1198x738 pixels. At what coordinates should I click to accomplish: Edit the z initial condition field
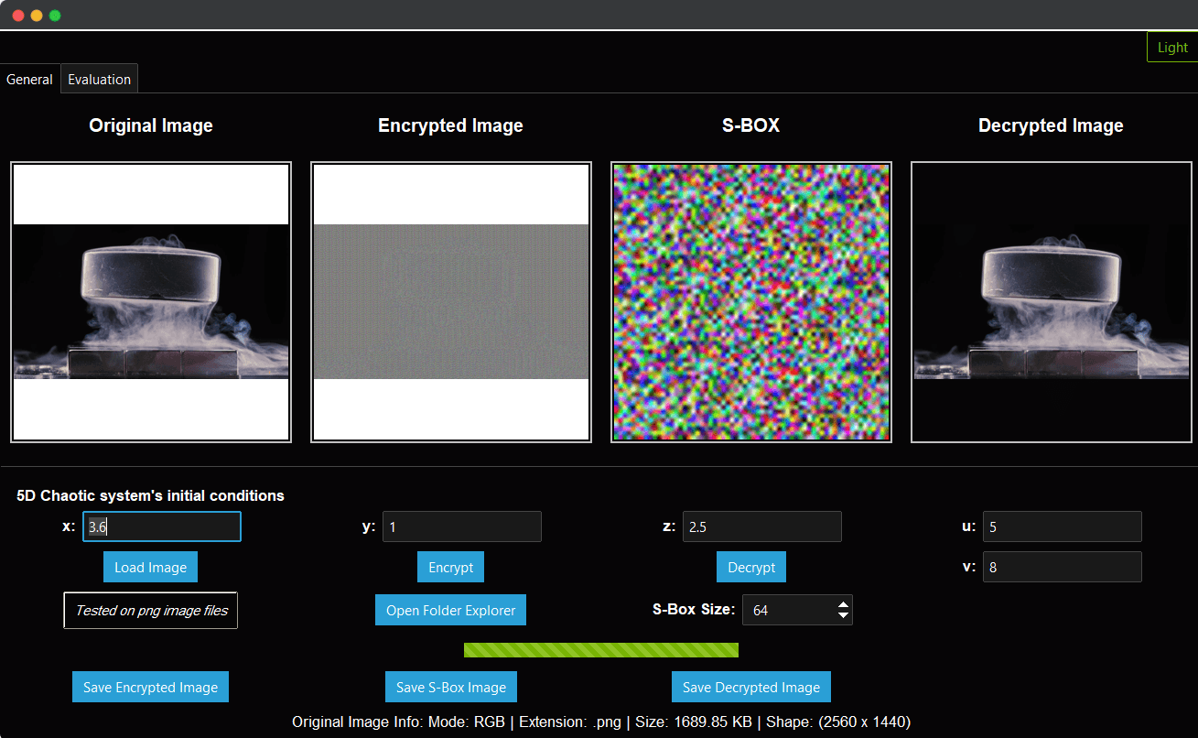[761, 526]
